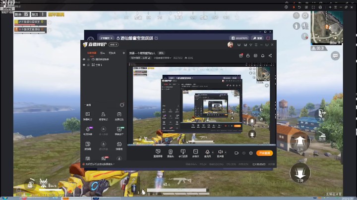Tap the exit vehicle game button
This screenshot has width=357, height=200.
(x=321, y=114)
